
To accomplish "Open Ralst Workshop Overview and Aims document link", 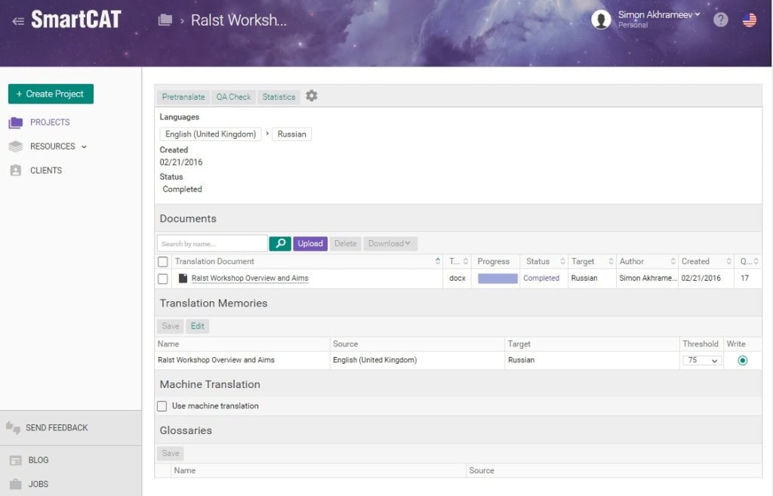I will [250, 278].
